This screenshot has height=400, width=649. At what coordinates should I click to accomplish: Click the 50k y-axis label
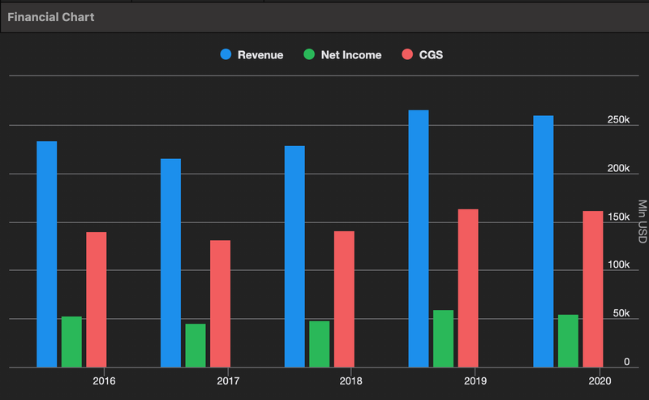(x=621, y=313)
